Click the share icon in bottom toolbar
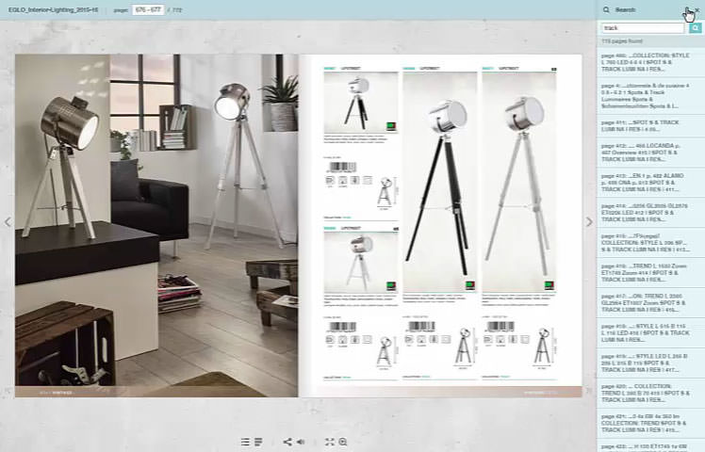The width and height of the screenshot is (705, 452). click(x=287, y=442)
